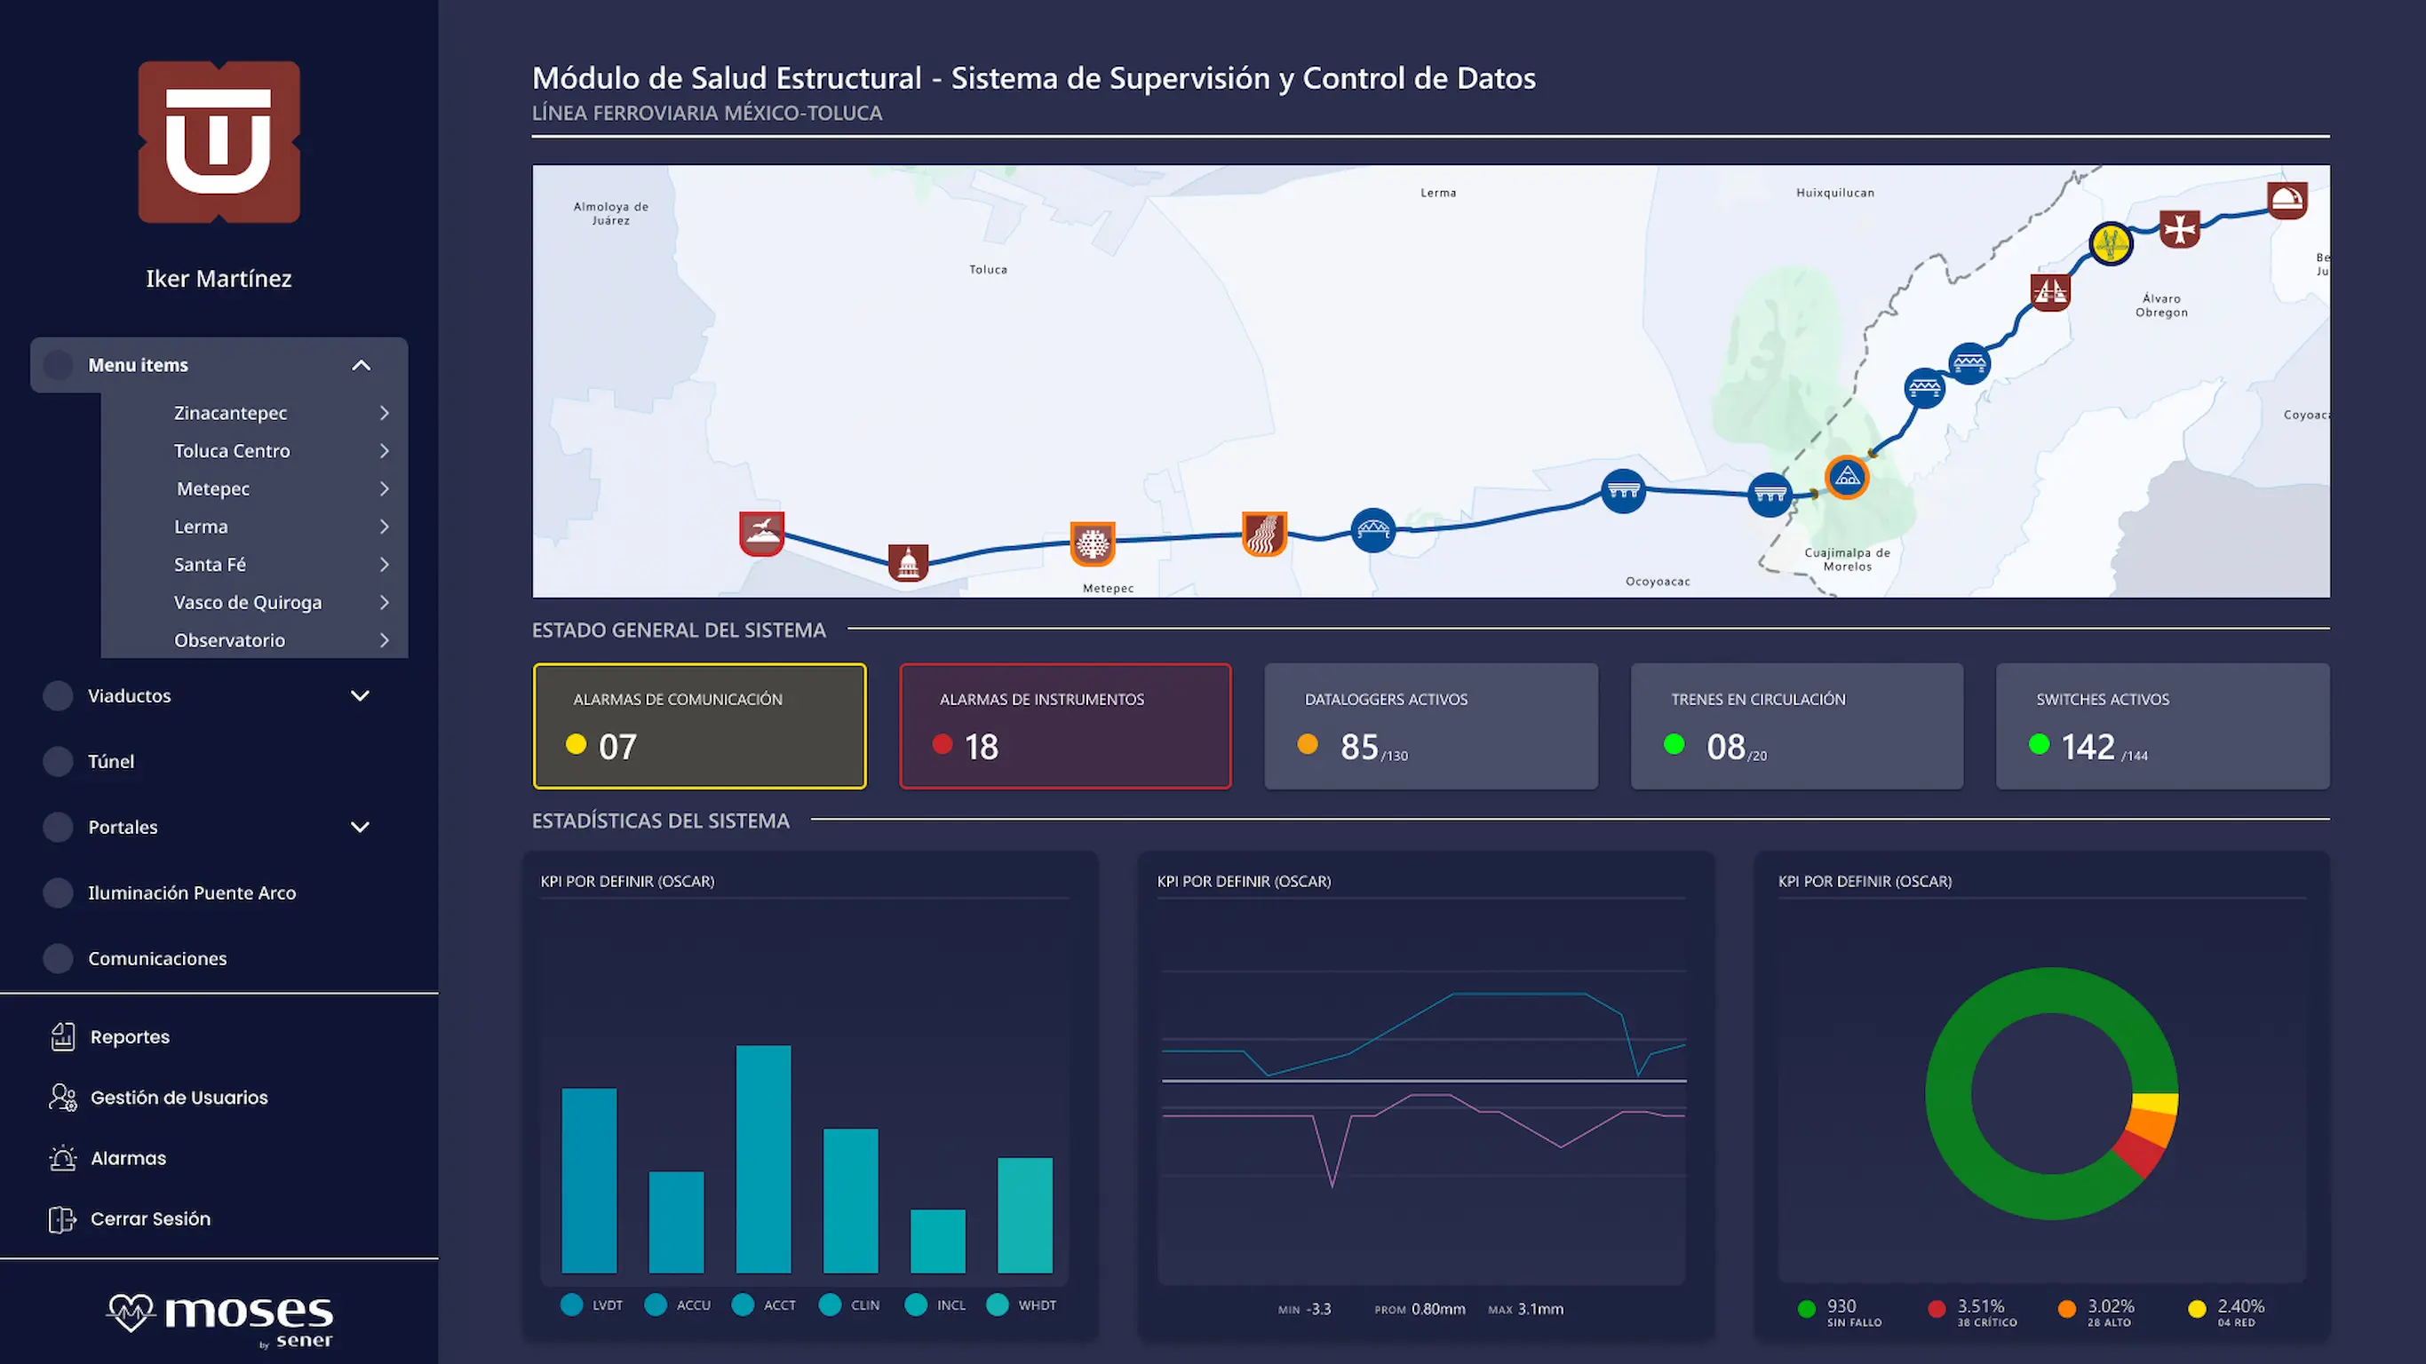Click the capitol dome station marker
Image resolution: width=2426 pixels, height=1364 pixels.
tap(909, 563)
